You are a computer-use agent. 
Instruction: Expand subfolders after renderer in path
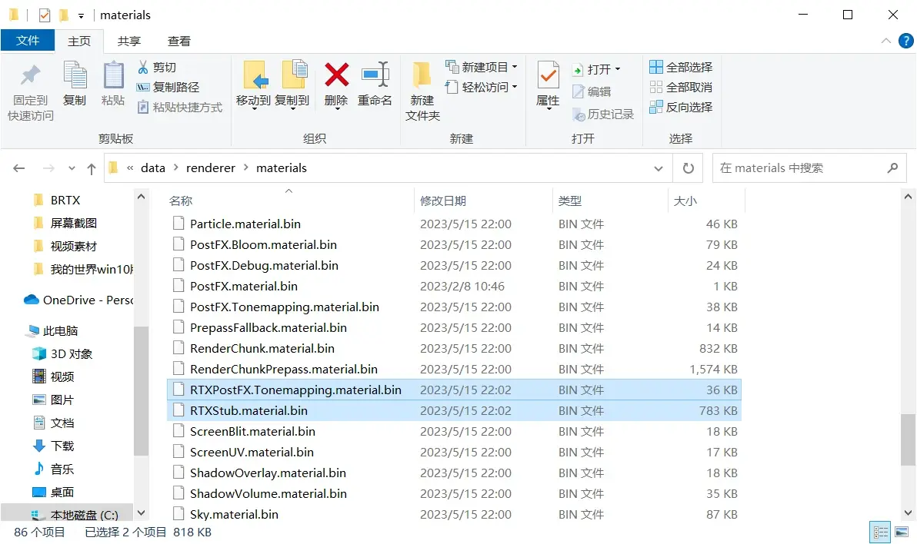pos(245,168)
